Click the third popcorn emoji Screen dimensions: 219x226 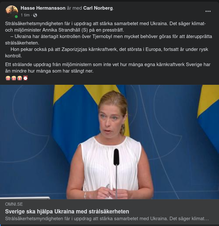[x=20, y=78]
